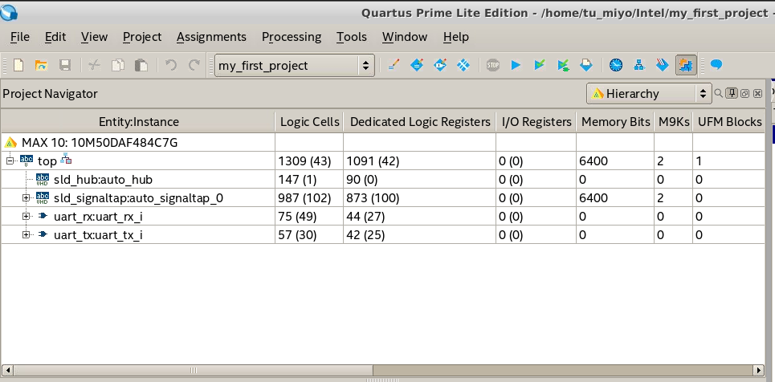The height and width of the screenshot is (382, 775).
Task: Click the horizontal scrollbar right arrow
Action: 759,370
